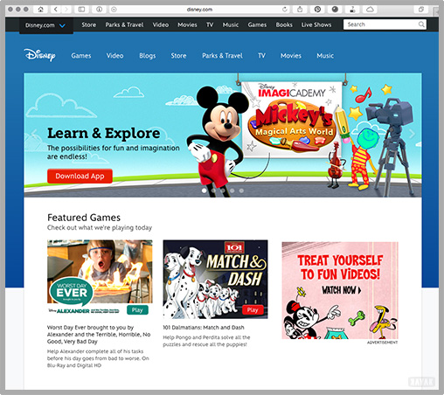Play 101 Dalmatians Match and Dash
The image size is (444, 395).
click(253, 310)
